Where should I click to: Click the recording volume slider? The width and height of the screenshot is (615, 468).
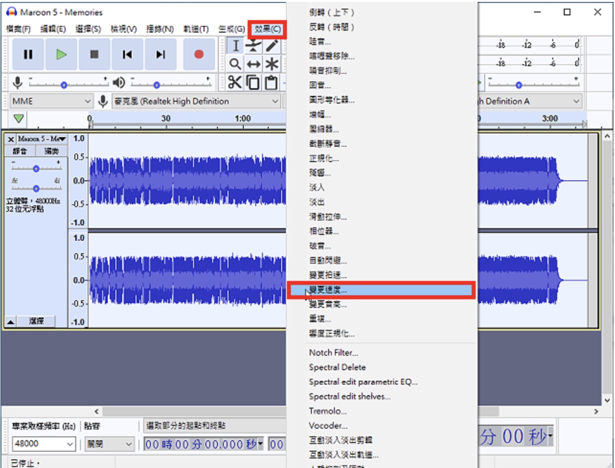pos(68,83)
